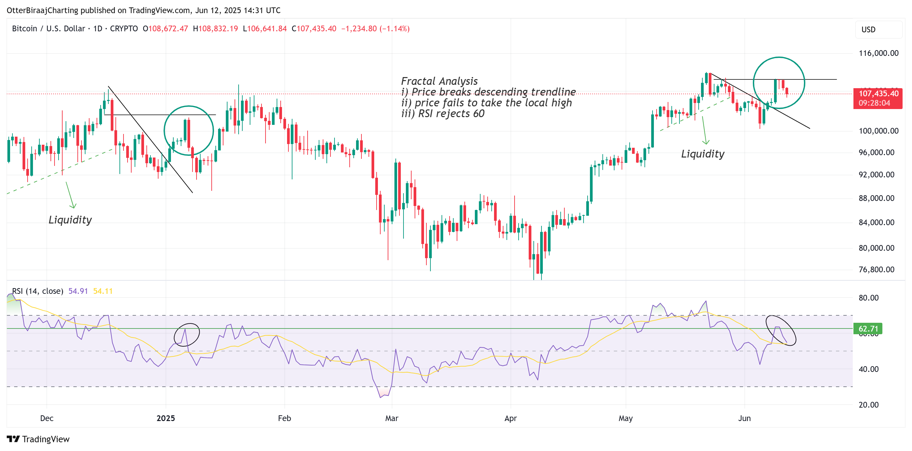Viewport: 912px width, 451px height.
Task: Click the left Liquidity annotation label
Action: coord(70,219)
